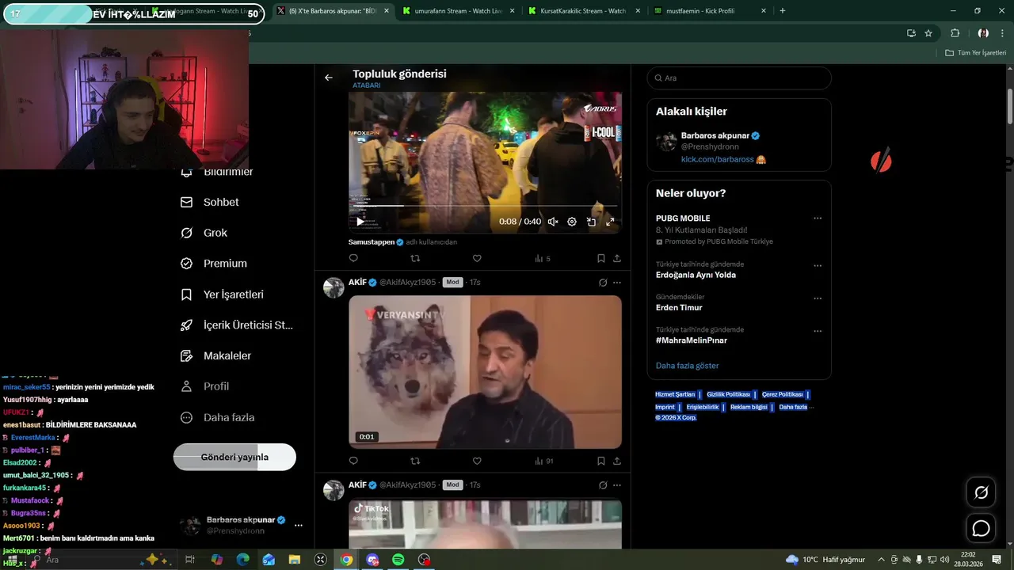This screenshot has height=570, width=1014.
Task: Open Gizlilik Politikası footer link
Action: 728,394
